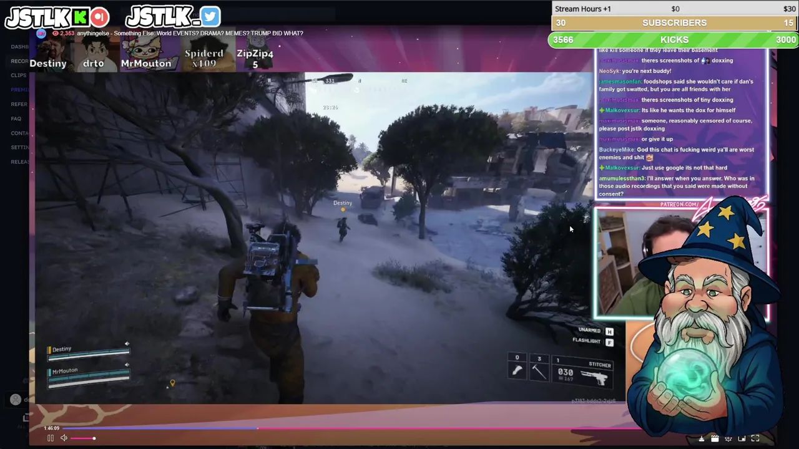Click the pickaxe tool slot 3 icon

pyautogui.click(x=539, y=372)
